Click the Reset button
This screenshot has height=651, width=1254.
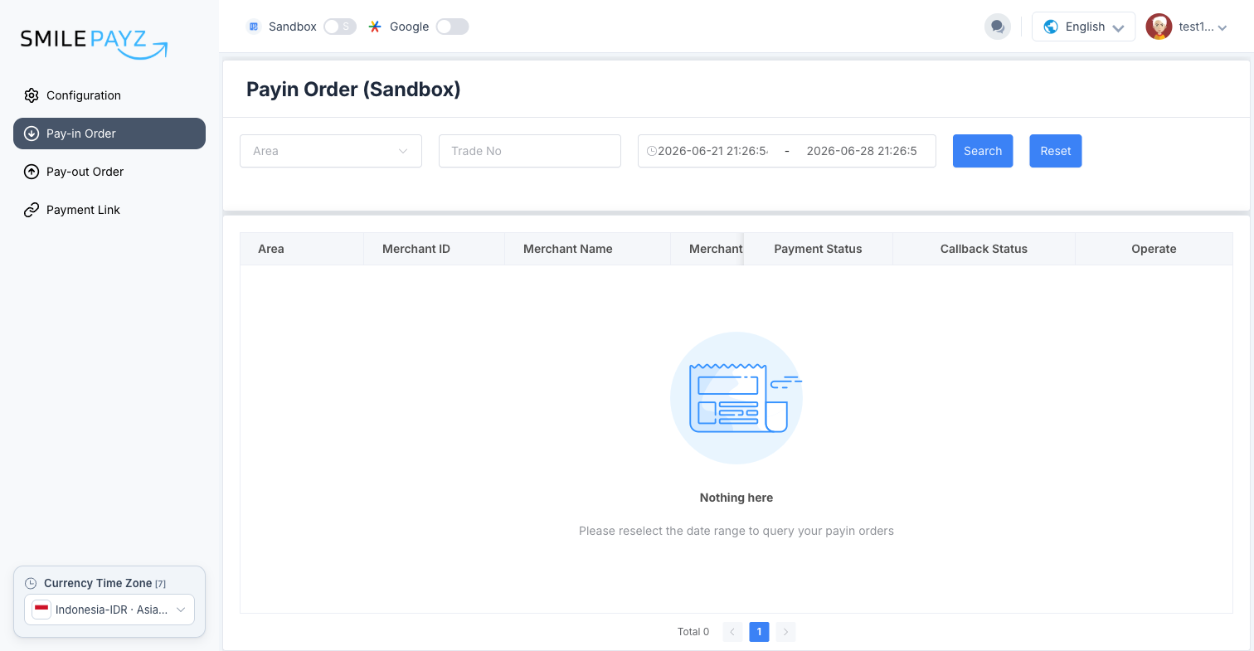click(x=1056, y=151)
